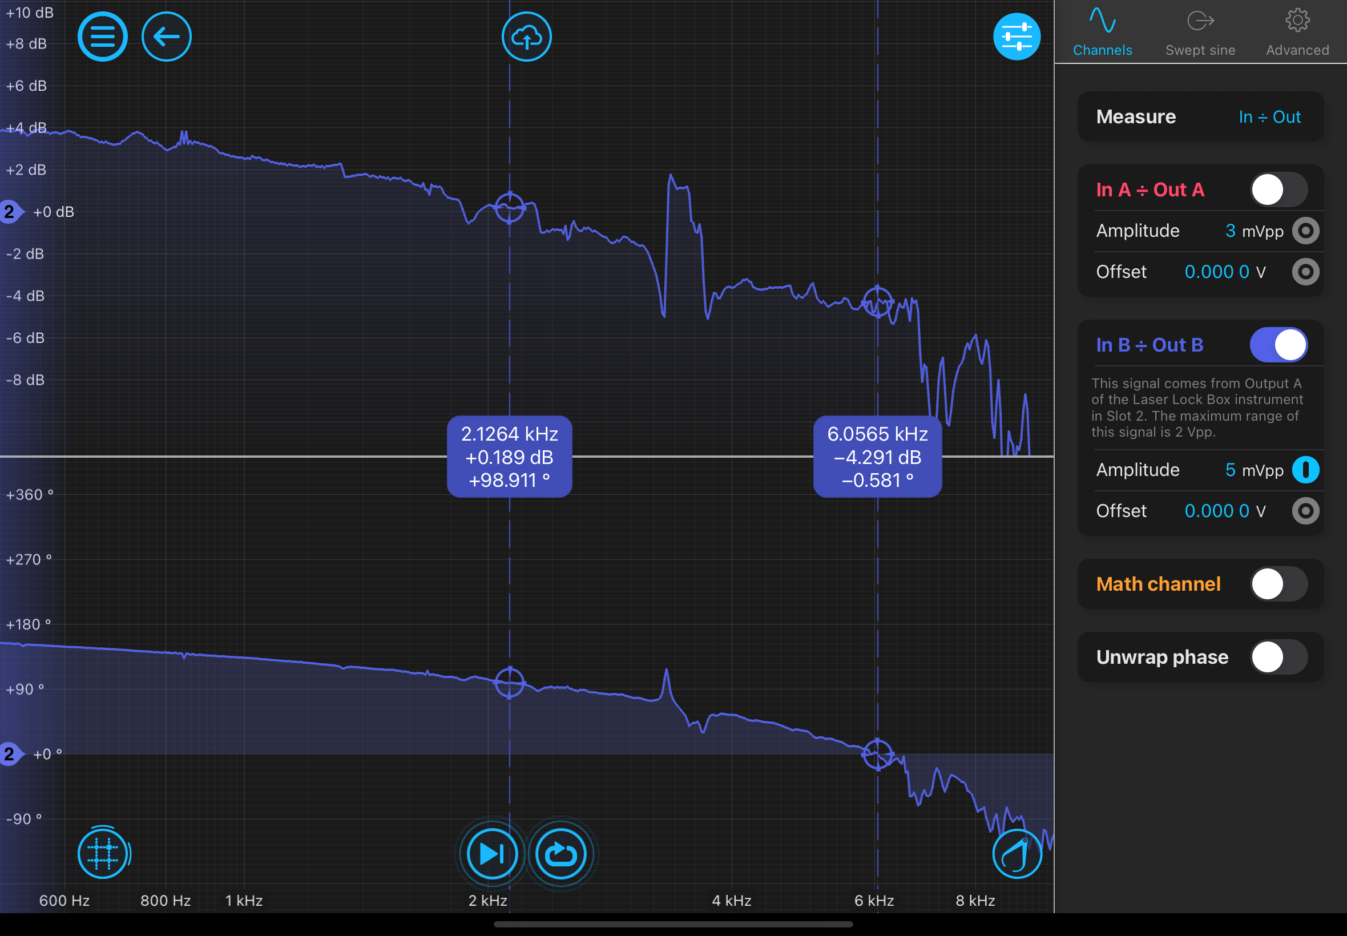Viewport: 1347px width, 936px height.
Task: Click the '-8 dB' axis label
Action: coord(25,380)
